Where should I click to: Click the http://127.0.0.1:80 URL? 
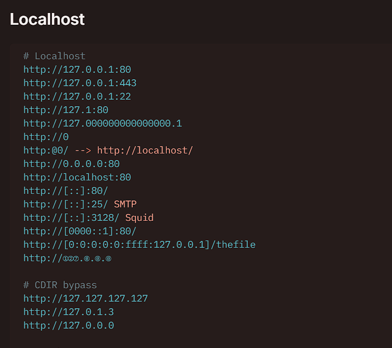[77, 69]
